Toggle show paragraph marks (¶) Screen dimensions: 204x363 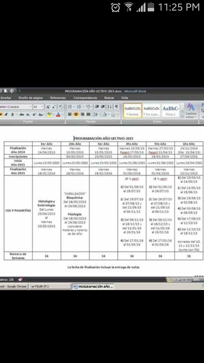click(117, 107)
